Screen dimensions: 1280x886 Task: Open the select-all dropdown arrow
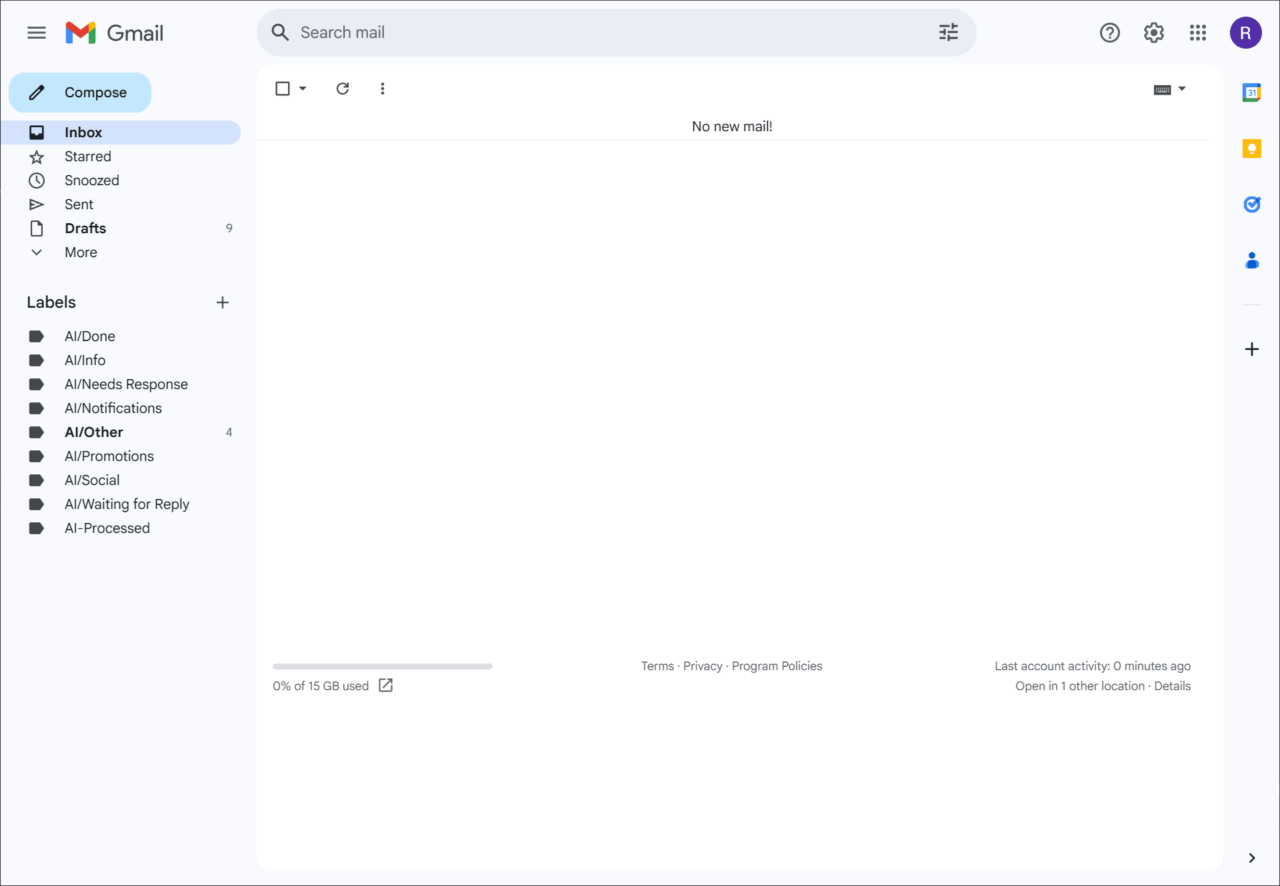point(302,88)
